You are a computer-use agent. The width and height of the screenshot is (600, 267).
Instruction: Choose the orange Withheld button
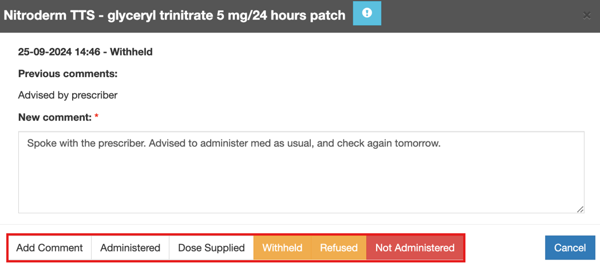282,248
